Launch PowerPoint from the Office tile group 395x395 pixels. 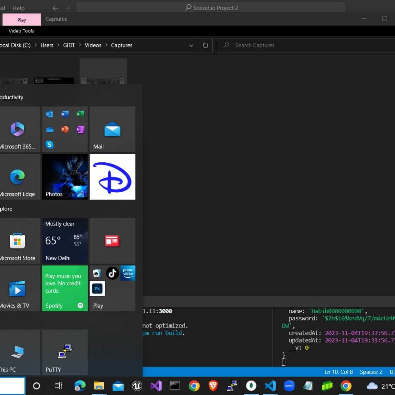click(65, 130)
